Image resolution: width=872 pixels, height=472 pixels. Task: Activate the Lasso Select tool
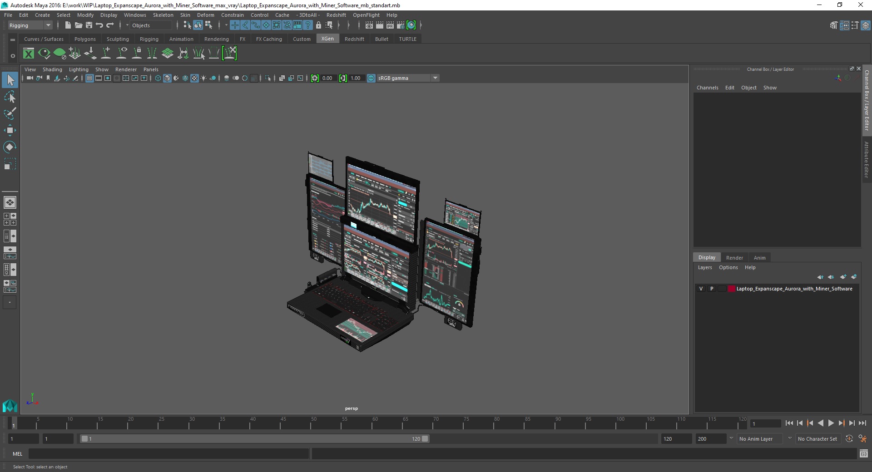point(10,97)
